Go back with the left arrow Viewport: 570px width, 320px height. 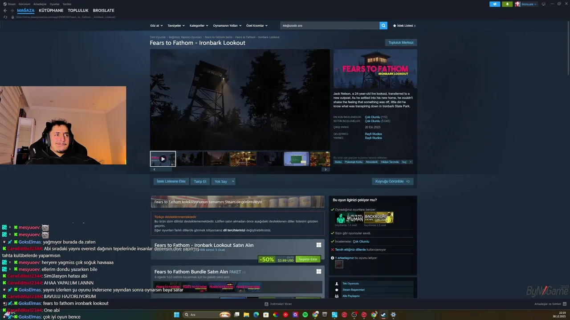tap(5, 10)
